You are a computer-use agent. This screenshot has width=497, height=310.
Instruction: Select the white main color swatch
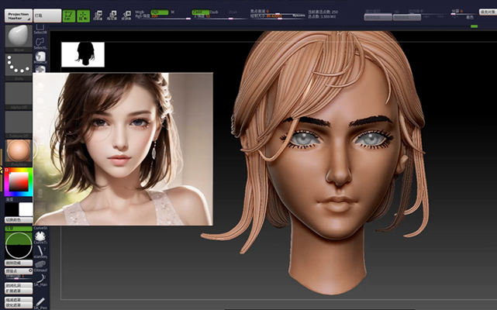point(26,209)
